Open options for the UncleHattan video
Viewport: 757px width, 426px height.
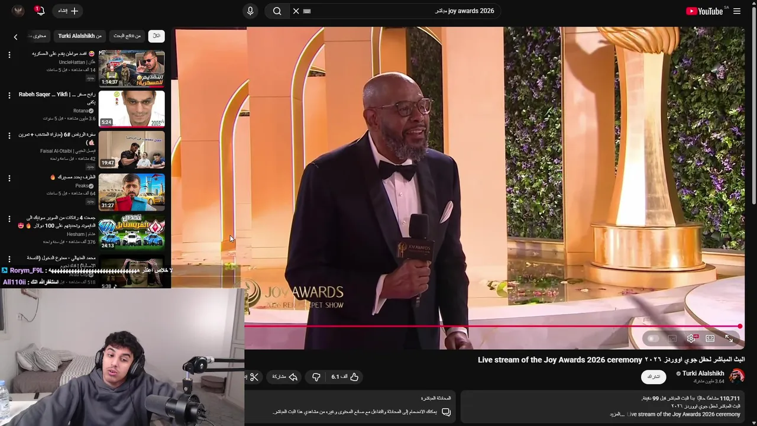(9, 54)
